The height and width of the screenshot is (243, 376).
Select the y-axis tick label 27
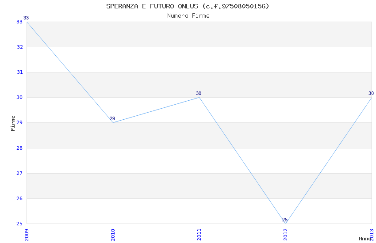[x=19, y=173]
